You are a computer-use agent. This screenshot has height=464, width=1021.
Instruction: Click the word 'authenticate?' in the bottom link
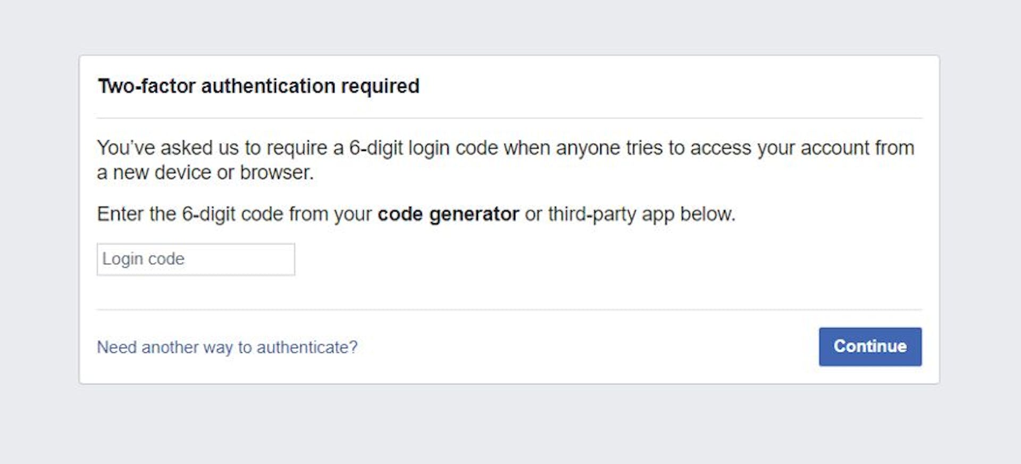(307, 347)
